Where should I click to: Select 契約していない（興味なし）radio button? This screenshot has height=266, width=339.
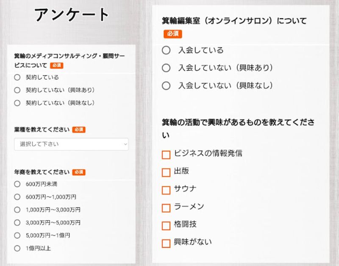coord(17,103)
